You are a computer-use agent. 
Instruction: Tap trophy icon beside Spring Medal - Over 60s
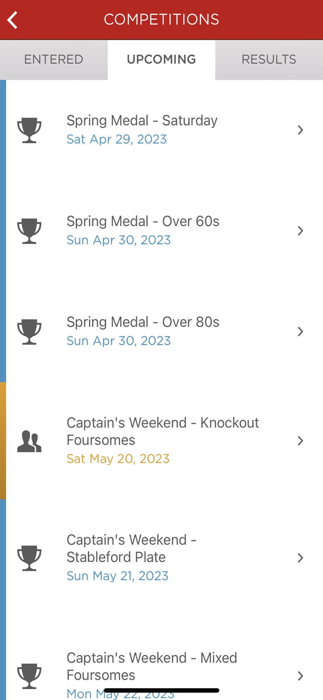point(29,231)
